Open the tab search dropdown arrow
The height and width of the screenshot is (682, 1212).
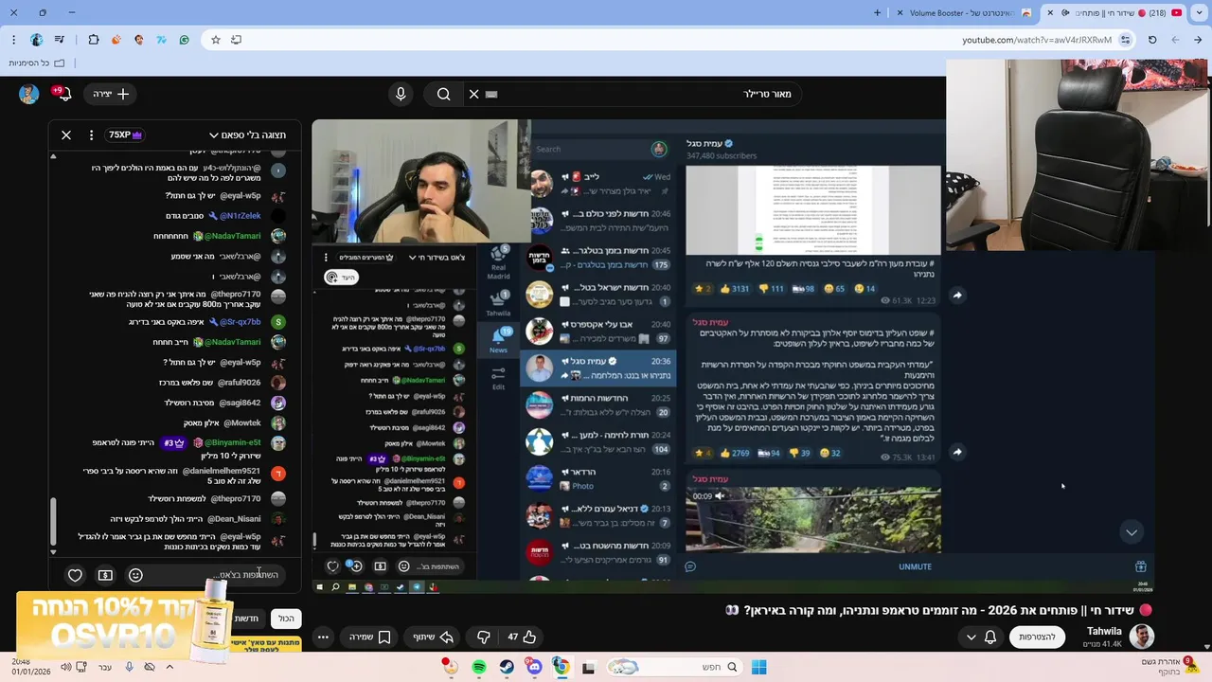click(1200, 13)
